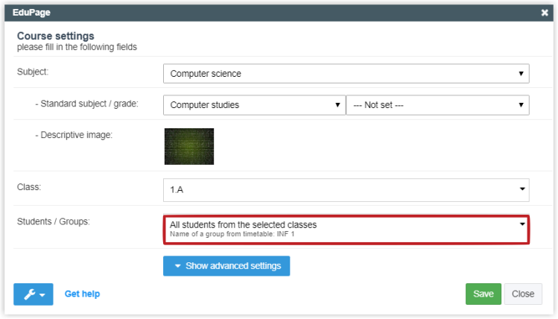Click the 'please fill in the following fields' text
This screenshot has width=558, height=319.
pyautogui.click(x=77, y=47)
